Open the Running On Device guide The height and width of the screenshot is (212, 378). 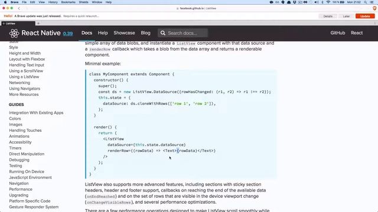pyautogui.click(x=27, y=171)
